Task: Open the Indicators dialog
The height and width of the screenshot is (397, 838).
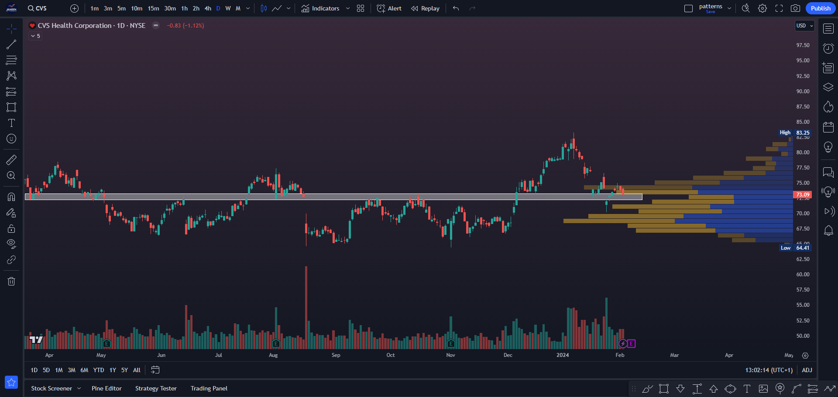Action: click(x=320, y=8)
